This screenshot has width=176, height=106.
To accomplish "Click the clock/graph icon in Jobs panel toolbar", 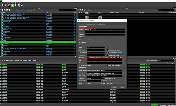I will click(x=8, y=10).
